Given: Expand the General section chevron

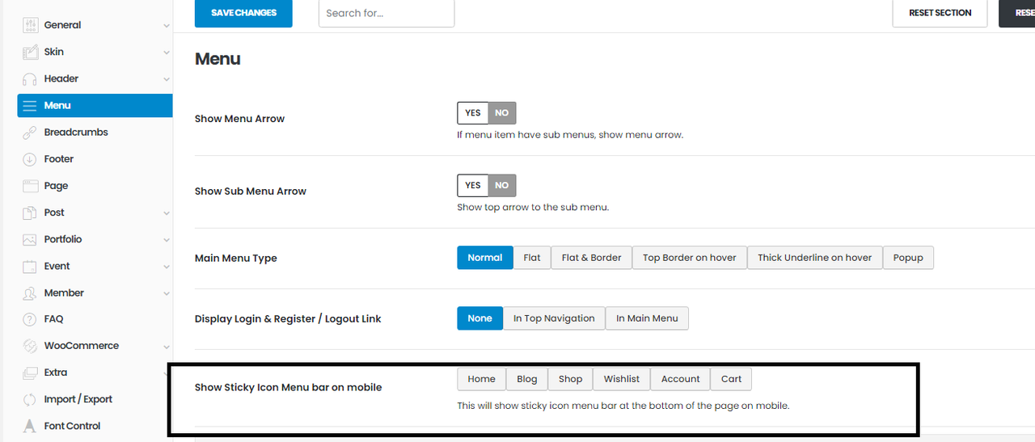Looking at the screenshot, I should pos(167,26).
